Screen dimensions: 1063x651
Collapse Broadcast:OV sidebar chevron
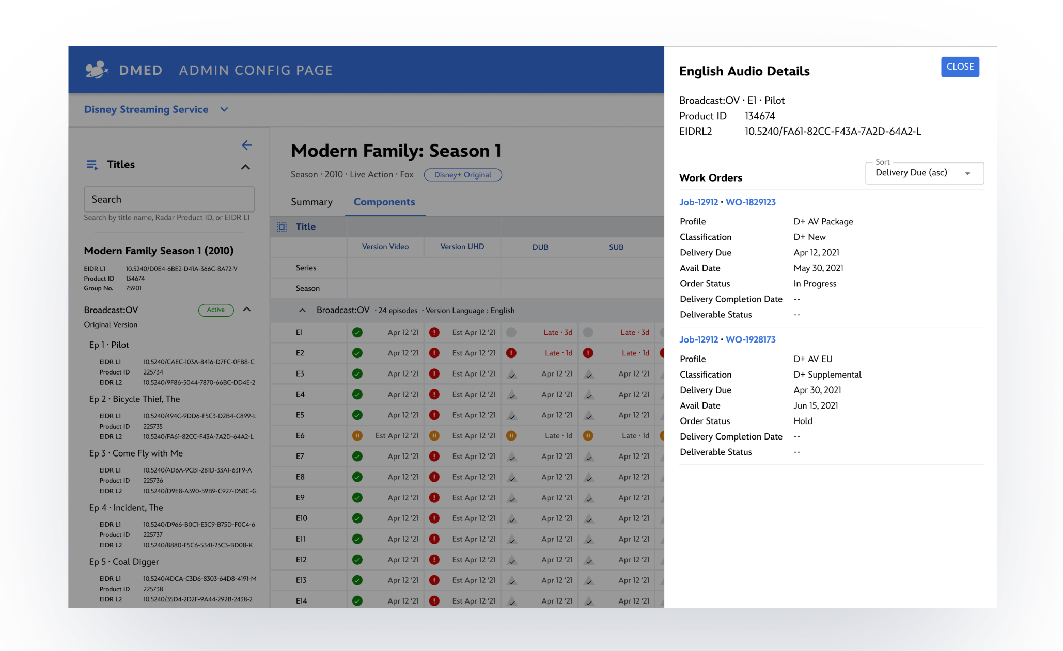pos(247,310)
